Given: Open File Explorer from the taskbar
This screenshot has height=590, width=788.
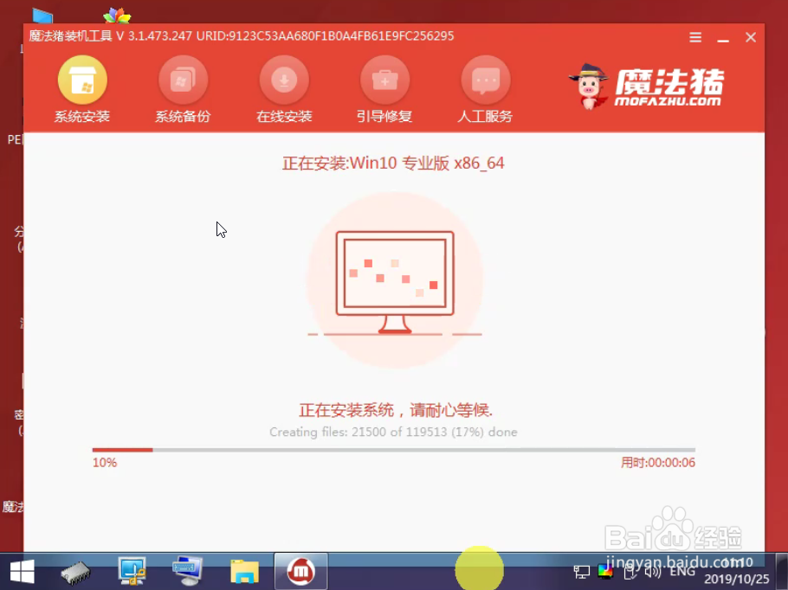Looking at the screenshot, I should (x=243, y=571).
